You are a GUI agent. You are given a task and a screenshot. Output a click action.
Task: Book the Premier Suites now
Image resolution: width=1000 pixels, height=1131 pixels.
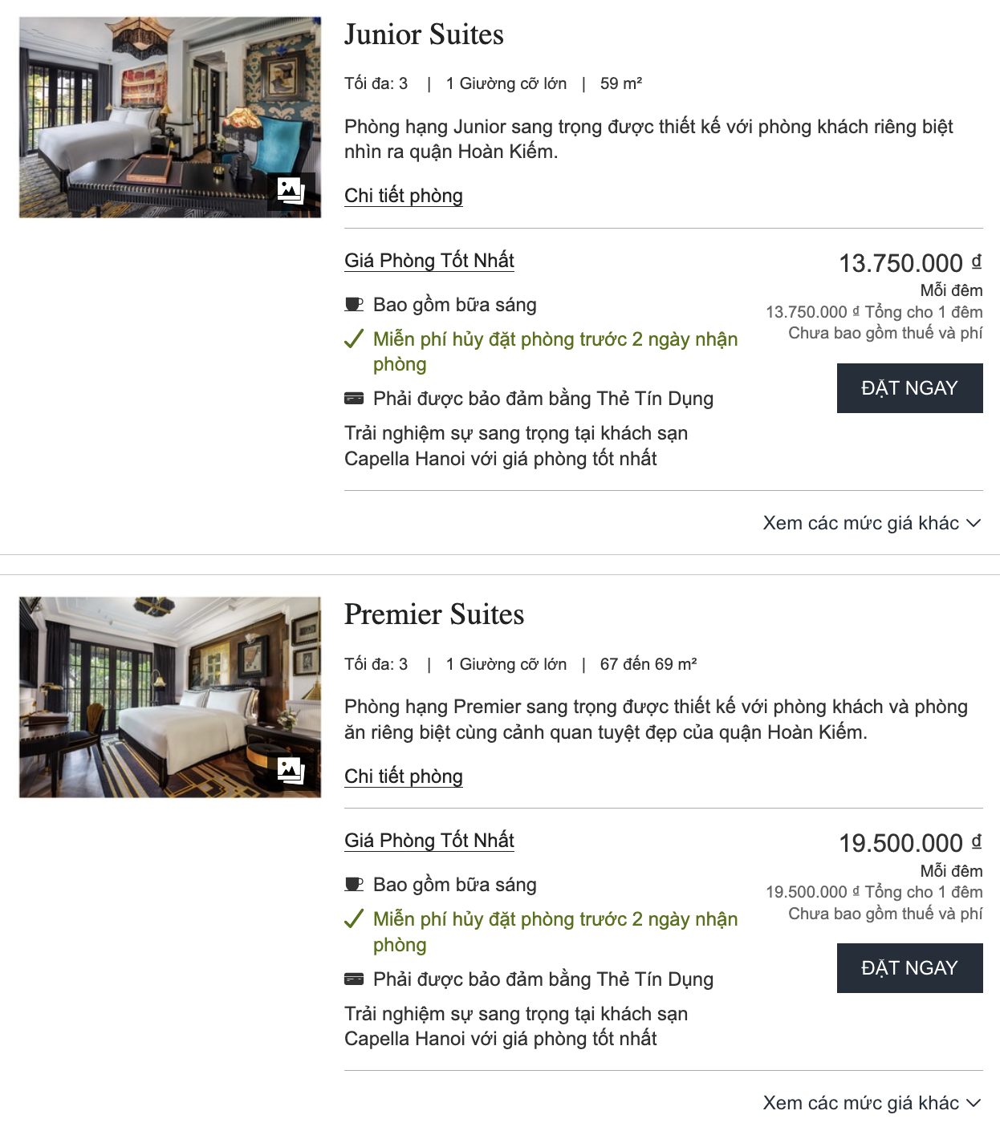click(x=909, y=968)
